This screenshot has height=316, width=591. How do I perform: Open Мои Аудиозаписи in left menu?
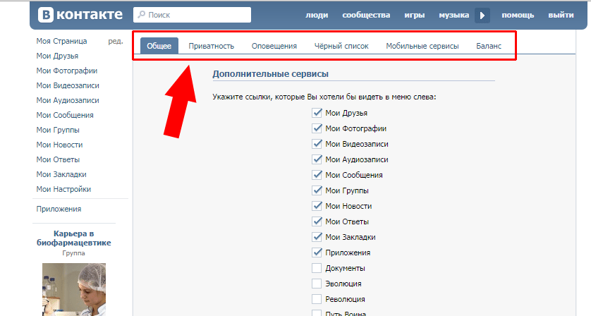68,100
